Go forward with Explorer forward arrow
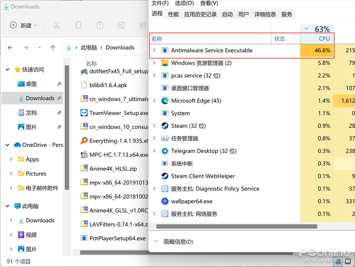The image size is (355, 267). 25,48
